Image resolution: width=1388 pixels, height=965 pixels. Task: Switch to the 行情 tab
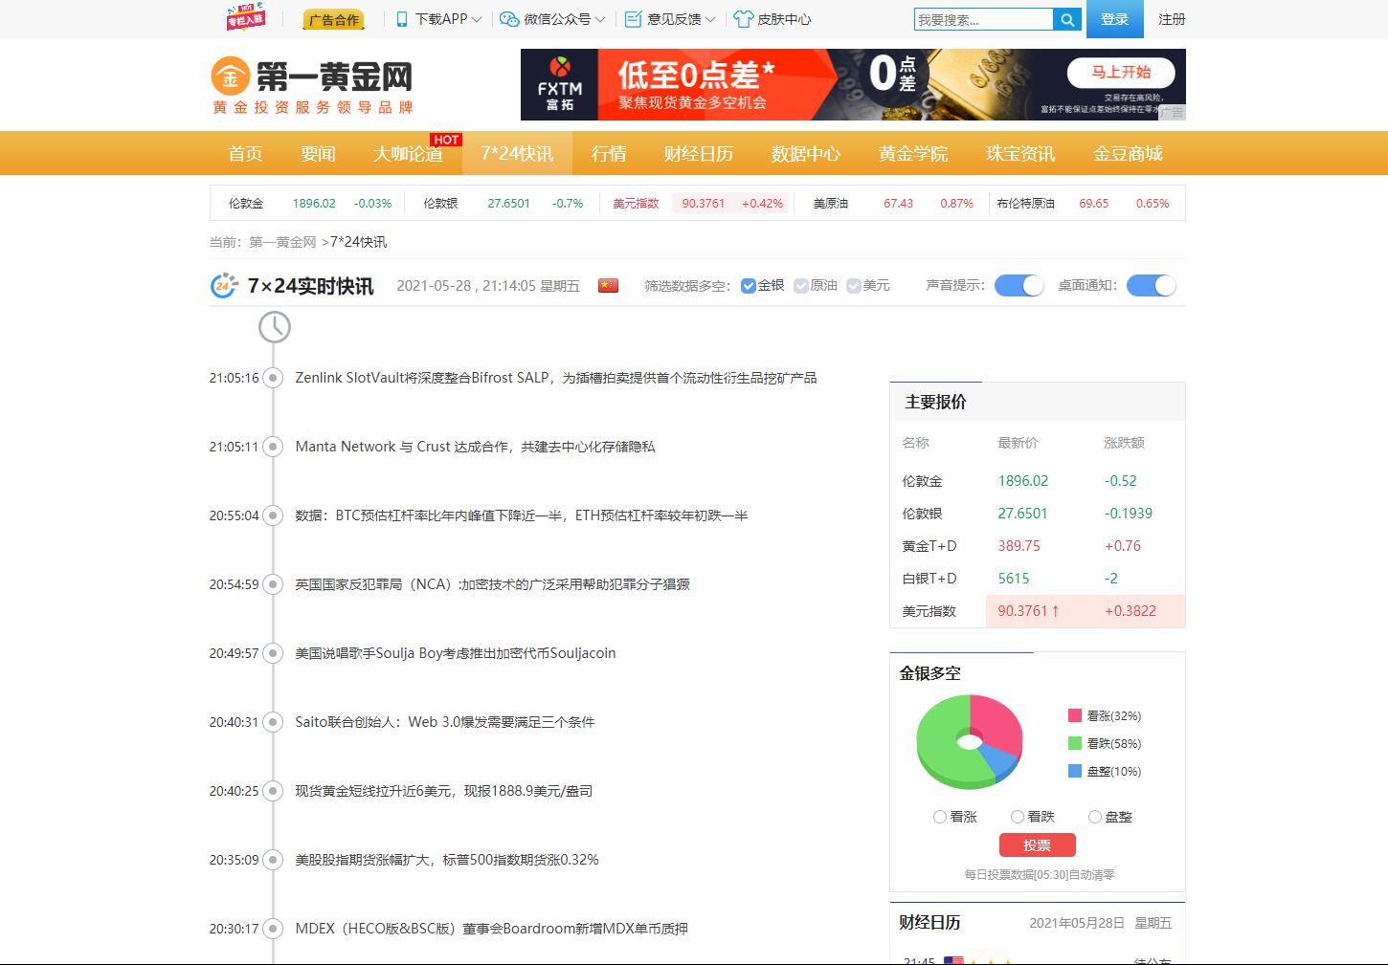[x=607, y=153]
